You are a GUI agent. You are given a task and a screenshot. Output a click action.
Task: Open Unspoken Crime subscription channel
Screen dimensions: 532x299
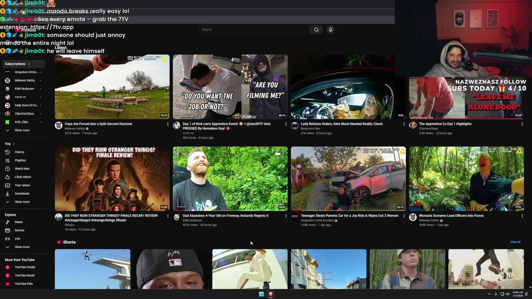pyautogui.click(x=27, y=72)
